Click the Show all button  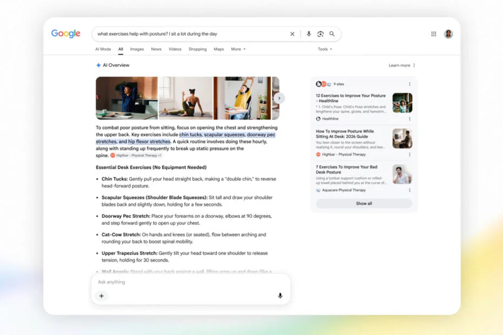point(364,204)
